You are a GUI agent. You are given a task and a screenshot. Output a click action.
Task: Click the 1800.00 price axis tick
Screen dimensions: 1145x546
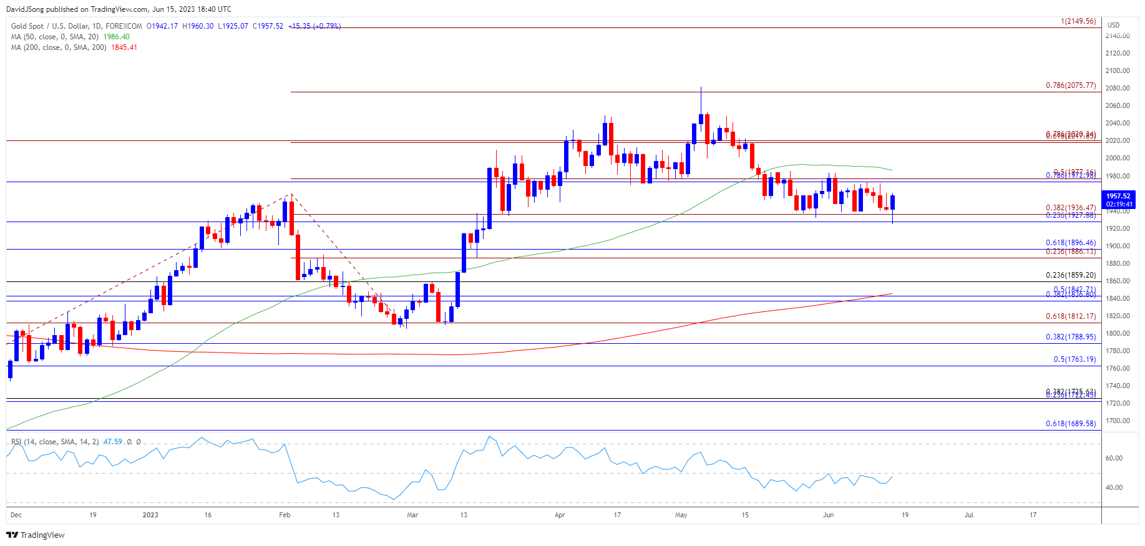click(1118, 333)
